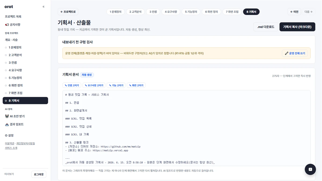
Task: Open 개요 · 사슬 in sidebar
Action: [11, 40]
